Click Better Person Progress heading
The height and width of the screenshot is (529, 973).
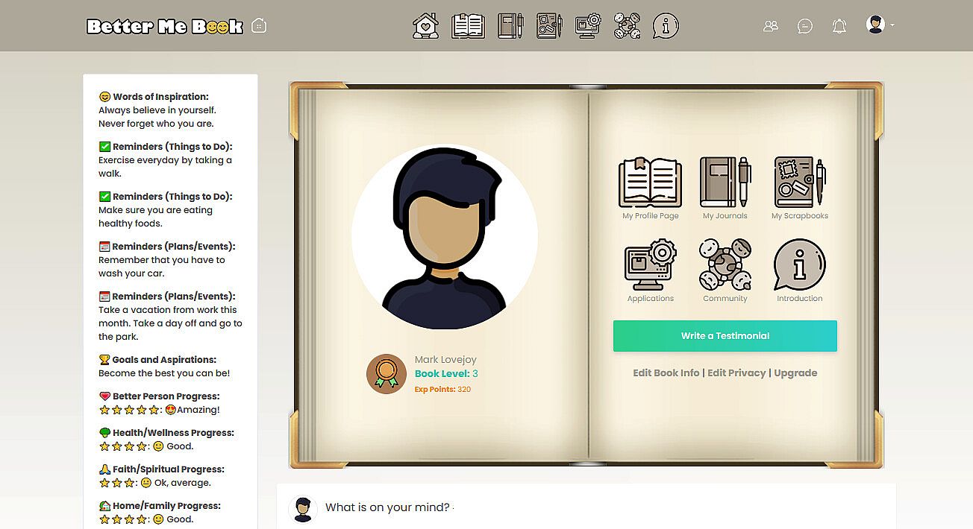point(159,396)
